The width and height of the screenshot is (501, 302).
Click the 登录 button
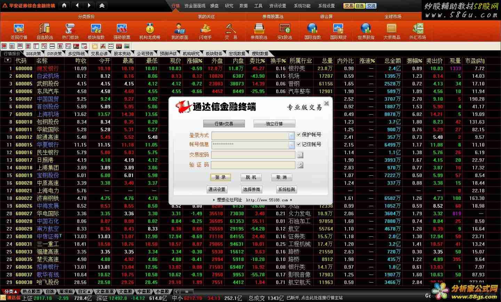point(220,177)
